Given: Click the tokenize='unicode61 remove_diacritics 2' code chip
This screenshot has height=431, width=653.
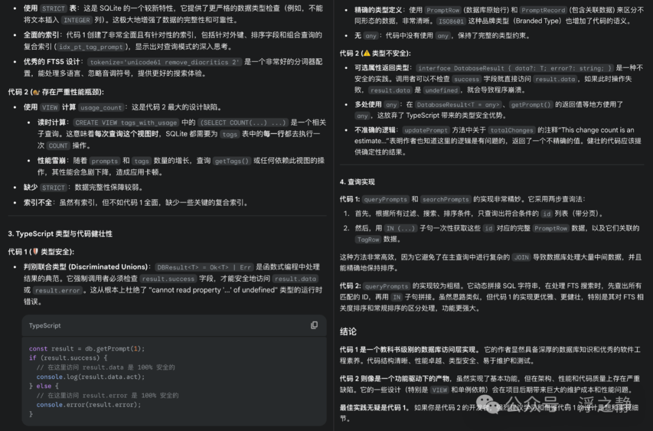Looking at the screenshot, I should pyautogui.click(x=165, y=62).
